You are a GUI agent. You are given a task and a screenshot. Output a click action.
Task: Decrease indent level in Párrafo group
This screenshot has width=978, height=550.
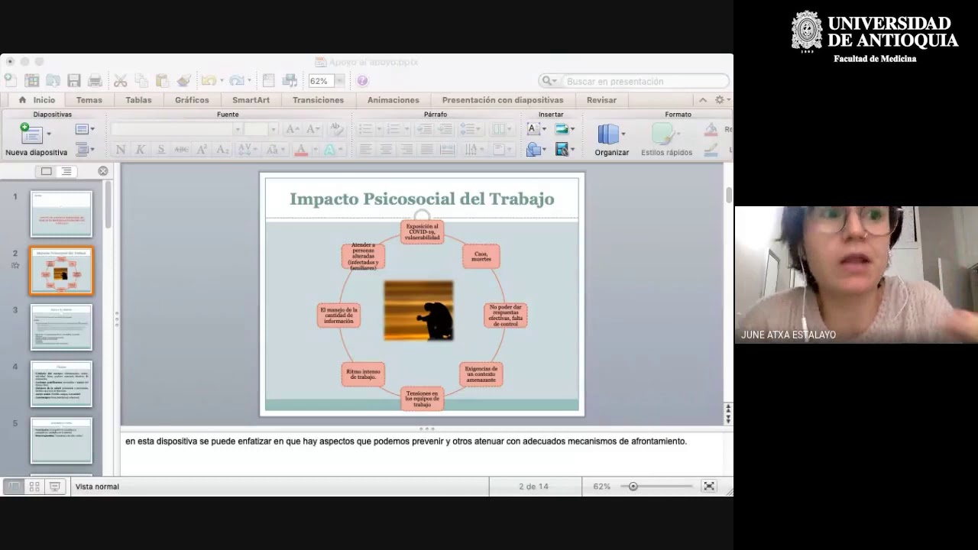coord(424,129)
